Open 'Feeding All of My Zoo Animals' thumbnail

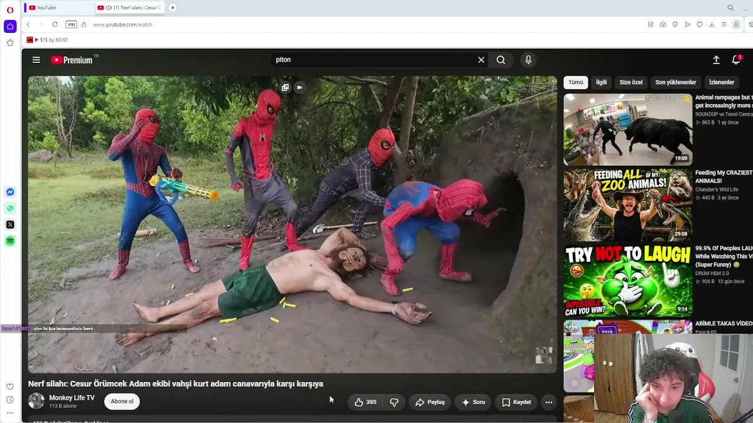pos(628,204)
